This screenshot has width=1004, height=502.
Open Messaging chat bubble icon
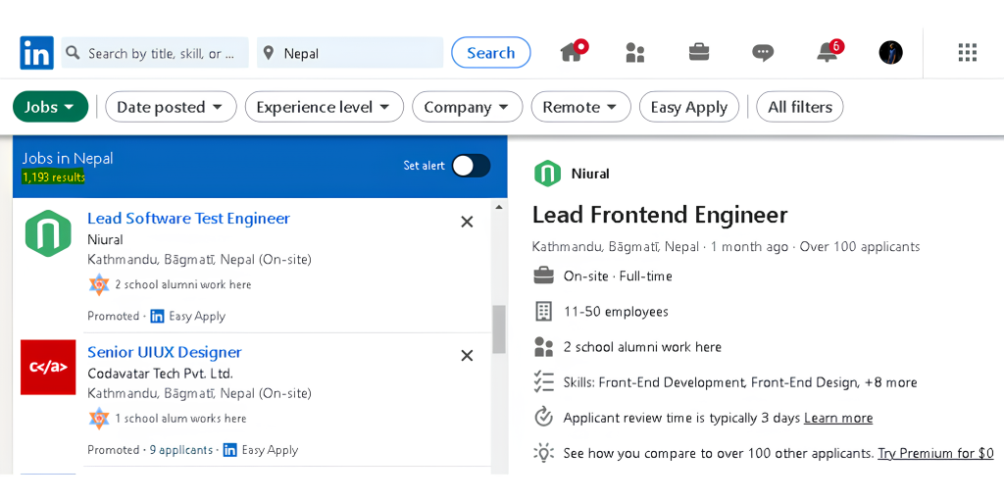click(763, 53)
